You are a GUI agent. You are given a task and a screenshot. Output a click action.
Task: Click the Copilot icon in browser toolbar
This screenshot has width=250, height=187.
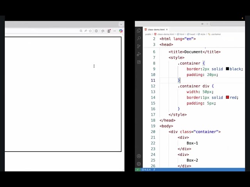[121, 31]
